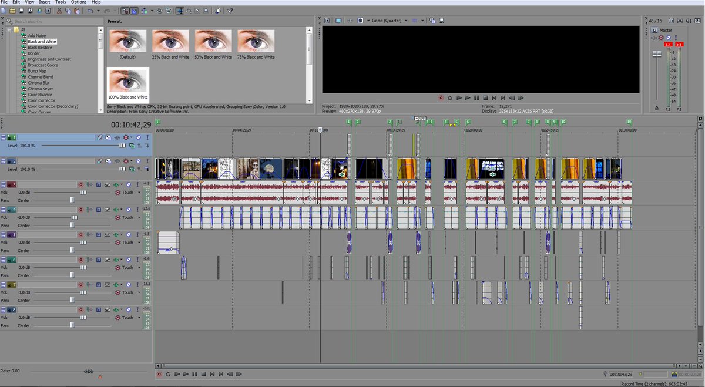The height and width of the screenshot is (387, 705).
Task: Select the Brightness and Contrast plug-in
Action: pos(49,59)
